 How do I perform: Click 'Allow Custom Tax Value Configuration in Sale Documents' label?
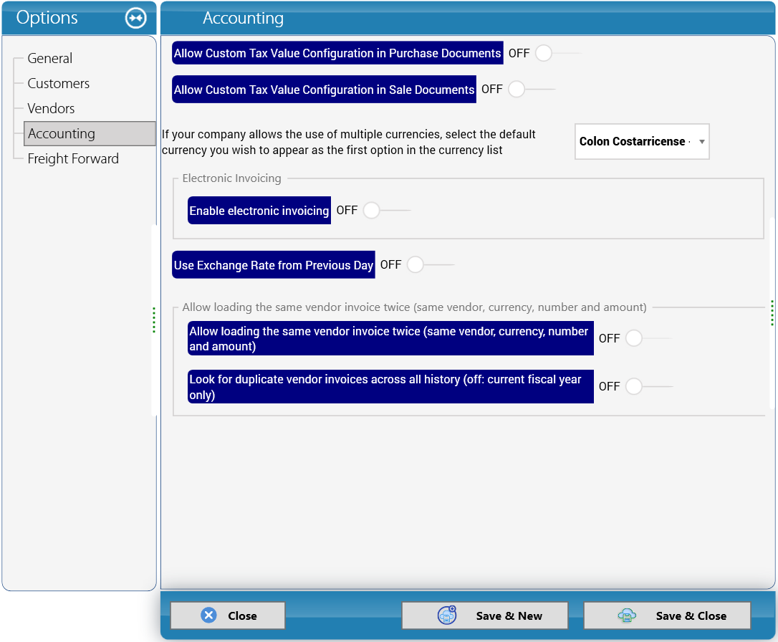[324, 90]
